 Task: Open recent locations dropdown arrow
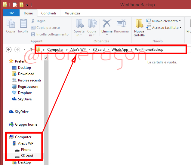(x=24, y=50)
